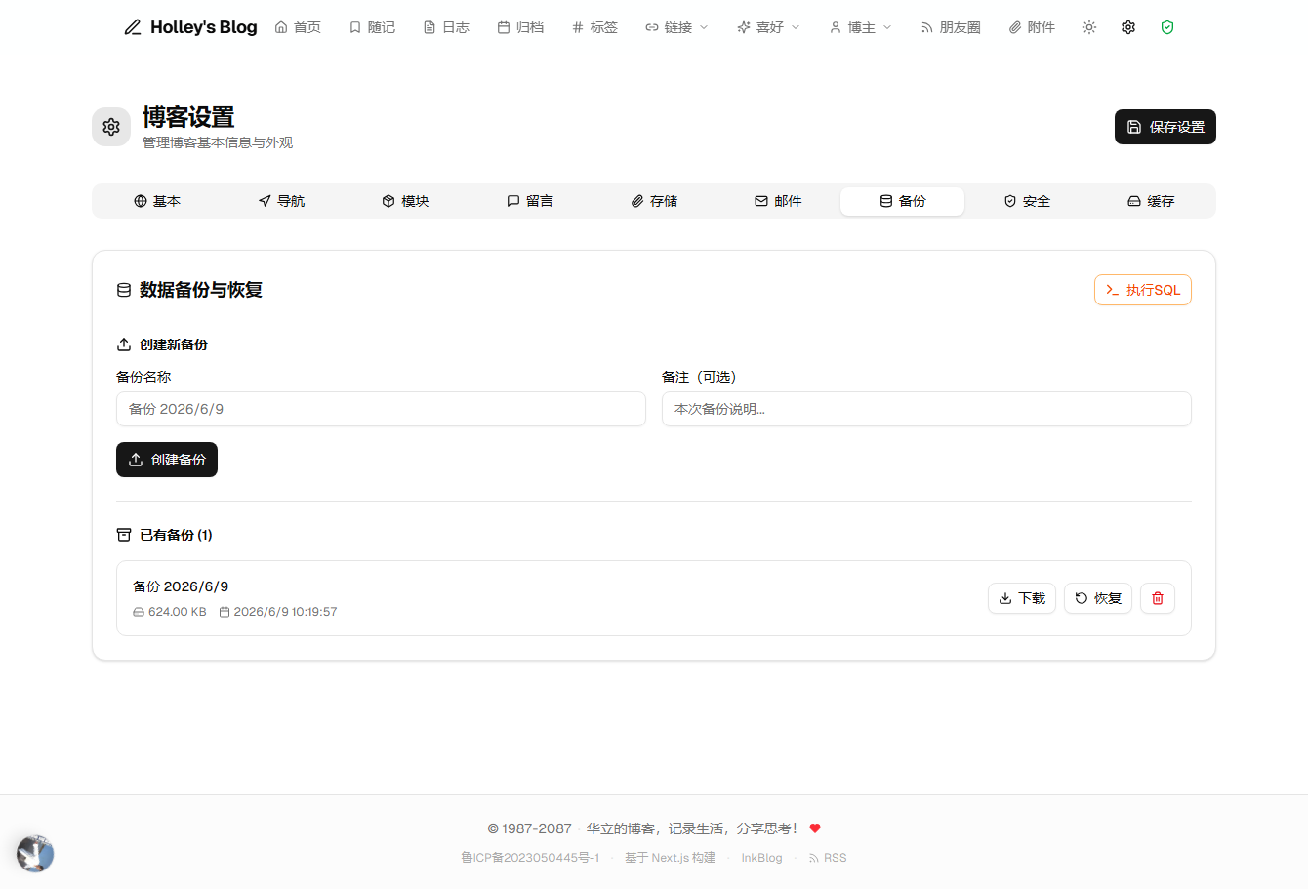Click the 下载 download backup button
This screenshot has width=1308, height=889.
coord(1022,598)
